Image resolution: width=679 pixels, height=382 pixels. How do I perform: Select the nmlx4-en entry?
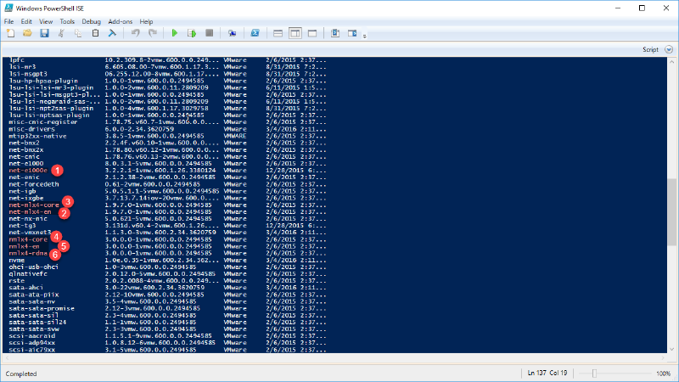(x=25, y=246)
